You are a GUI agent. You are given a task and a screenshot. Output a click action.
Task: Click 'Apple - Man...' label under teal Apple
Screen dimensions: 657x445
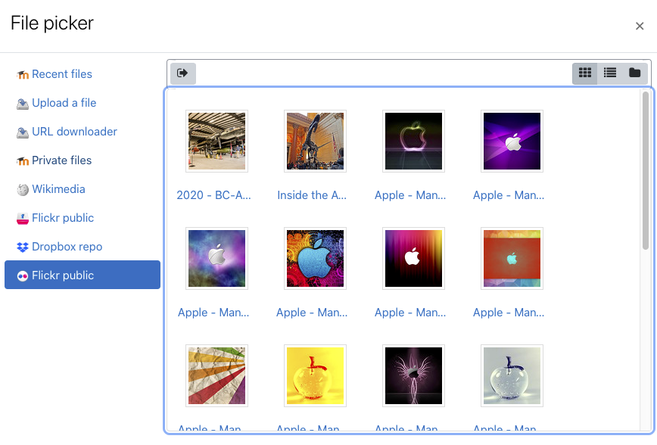click(509, 313)
